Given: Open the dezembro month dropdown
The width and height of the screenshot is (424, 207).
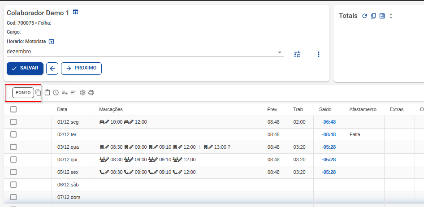Looking at the screenshot, I should 145,52.
